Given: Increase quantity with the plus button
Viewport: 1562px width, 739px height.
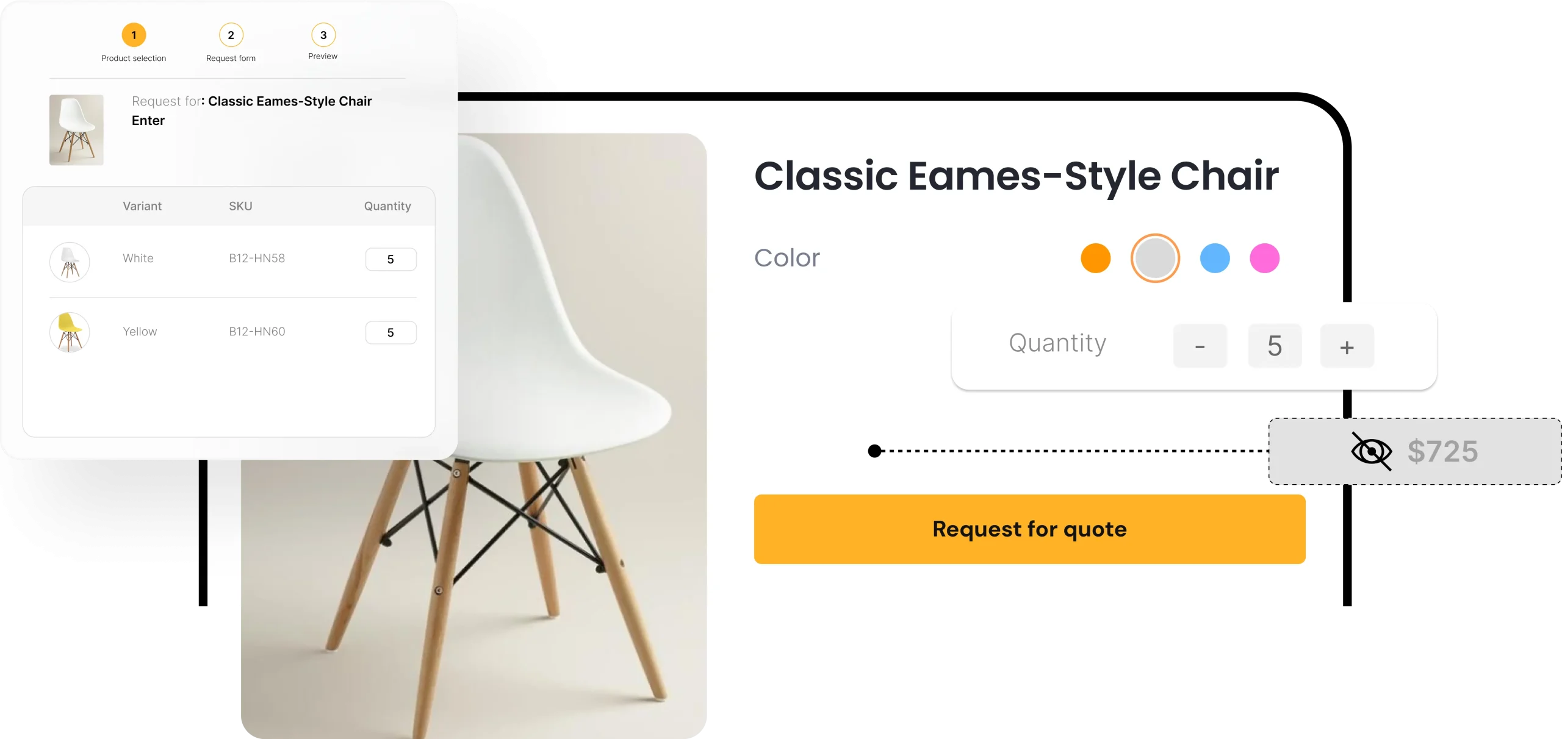Looking at the screenshot, I should (x=1347, y=346).
